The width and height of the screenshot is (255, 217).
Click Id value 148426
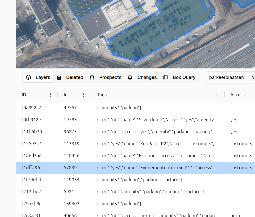pyautogui.click(x=72, y=156)
